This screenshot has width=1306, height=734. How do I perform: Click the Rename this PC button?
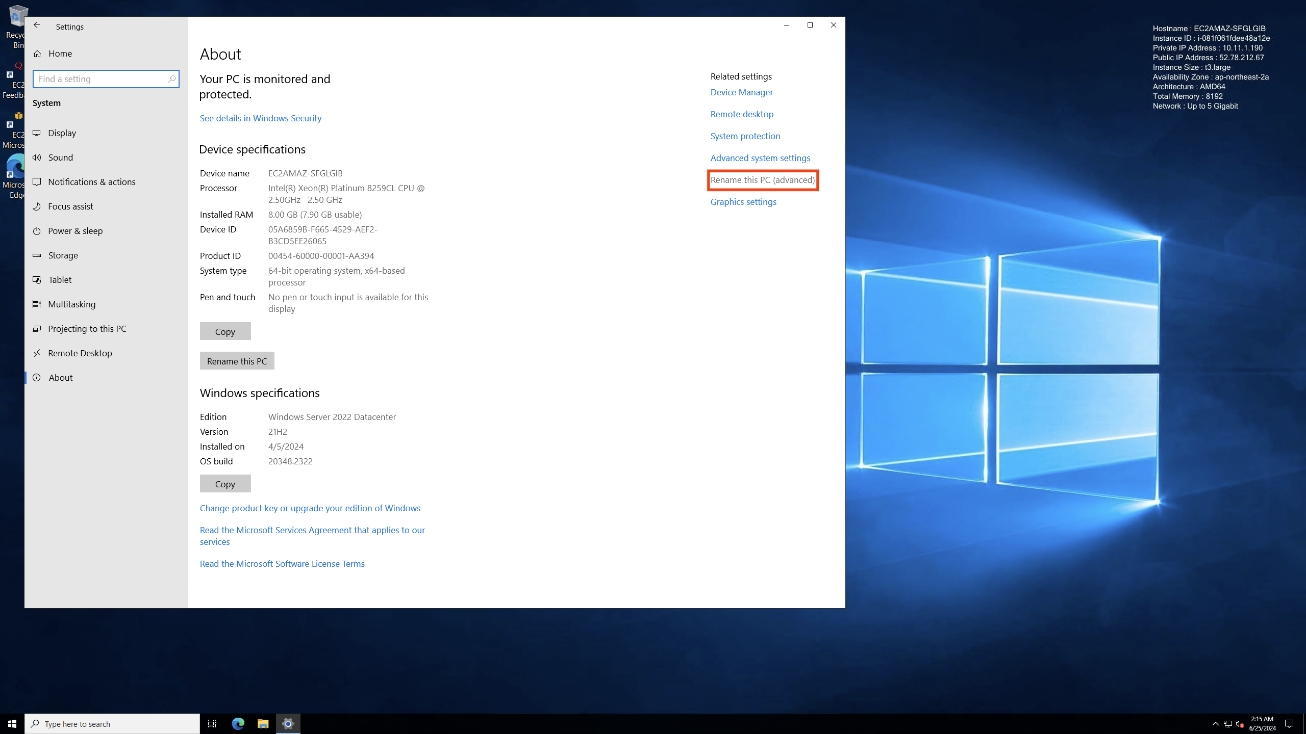(x=237, y=361)
